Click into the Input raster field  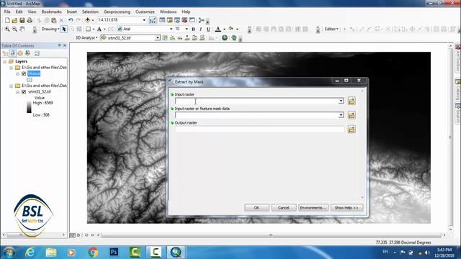pyautogui.click(x=259, y=101)
